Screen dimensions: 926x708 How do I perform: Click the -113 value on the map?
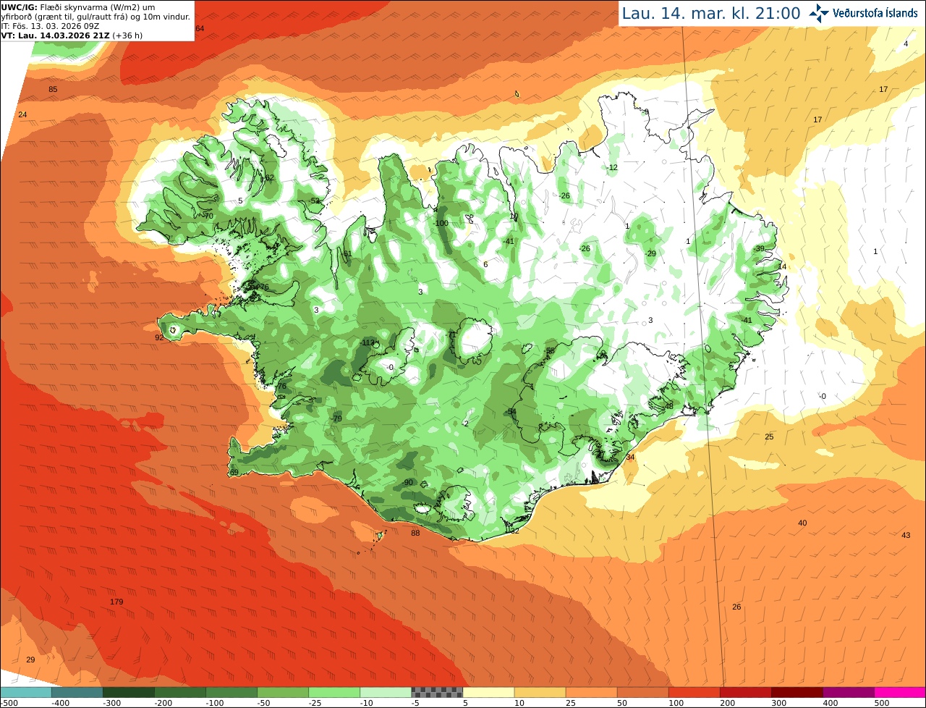368,342
